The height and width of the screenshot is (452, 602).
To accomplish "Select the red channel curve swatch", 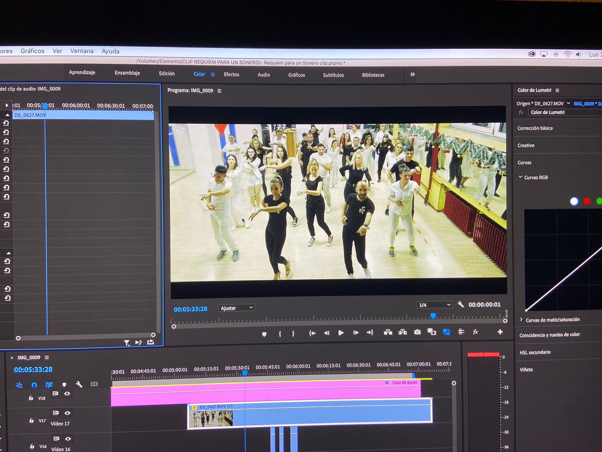I will [587, 201].
